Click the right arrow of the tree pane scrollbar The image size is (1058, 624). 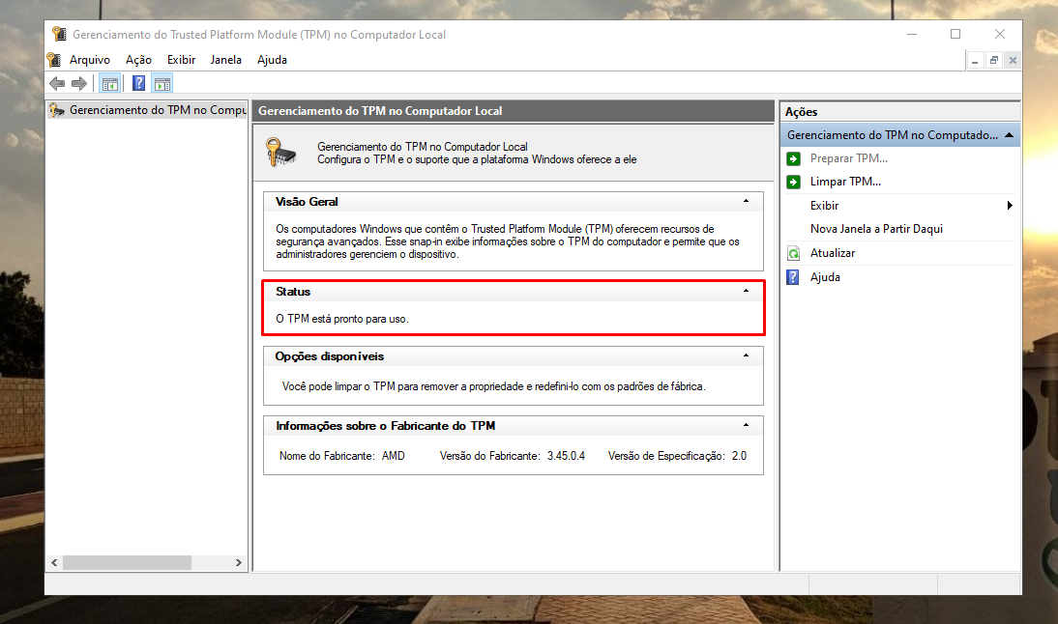[x=239, y=562]
